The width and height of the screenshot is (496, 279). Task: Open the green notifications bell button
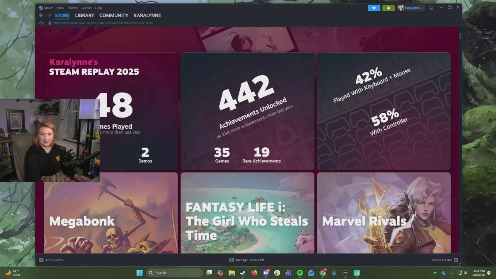click(x=388, y=8)
